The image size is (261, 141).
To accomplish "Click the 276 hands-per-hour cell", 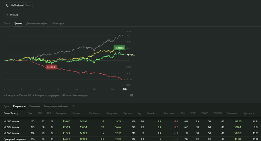I will click(133, 140).
